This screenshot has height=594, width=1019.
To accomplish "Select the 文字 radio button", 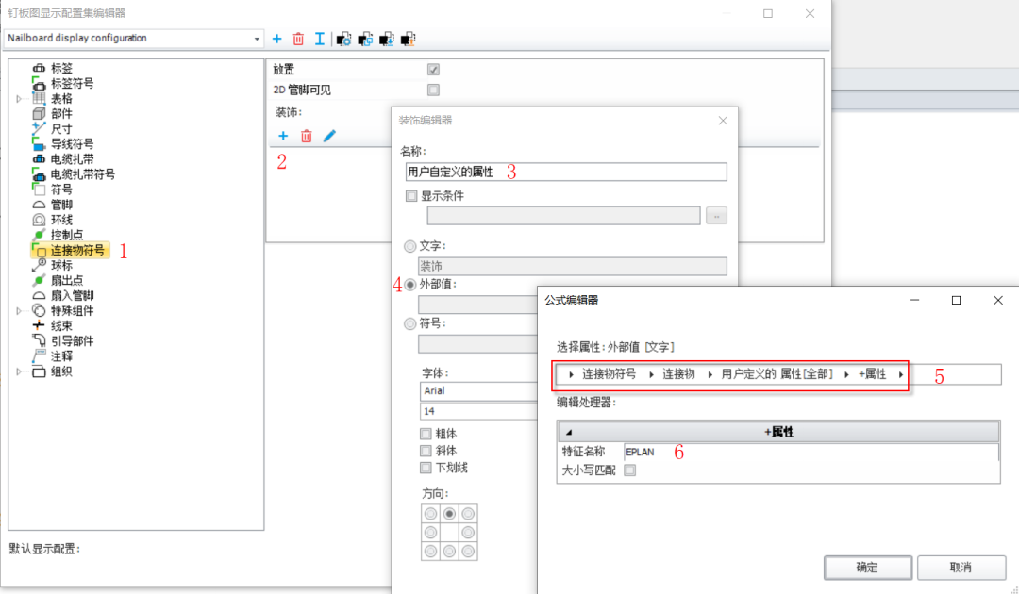I will (409, 246).
